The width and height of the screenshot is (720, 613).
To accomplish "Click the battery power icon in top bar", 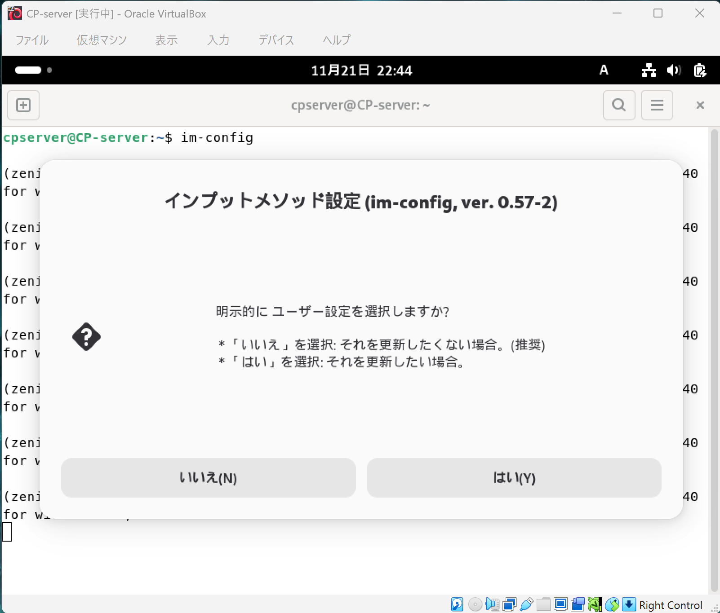I will (700, 70).
